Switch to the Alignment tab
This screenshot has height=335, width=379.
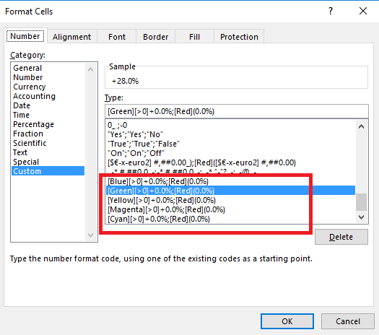[x=71, y=37]
